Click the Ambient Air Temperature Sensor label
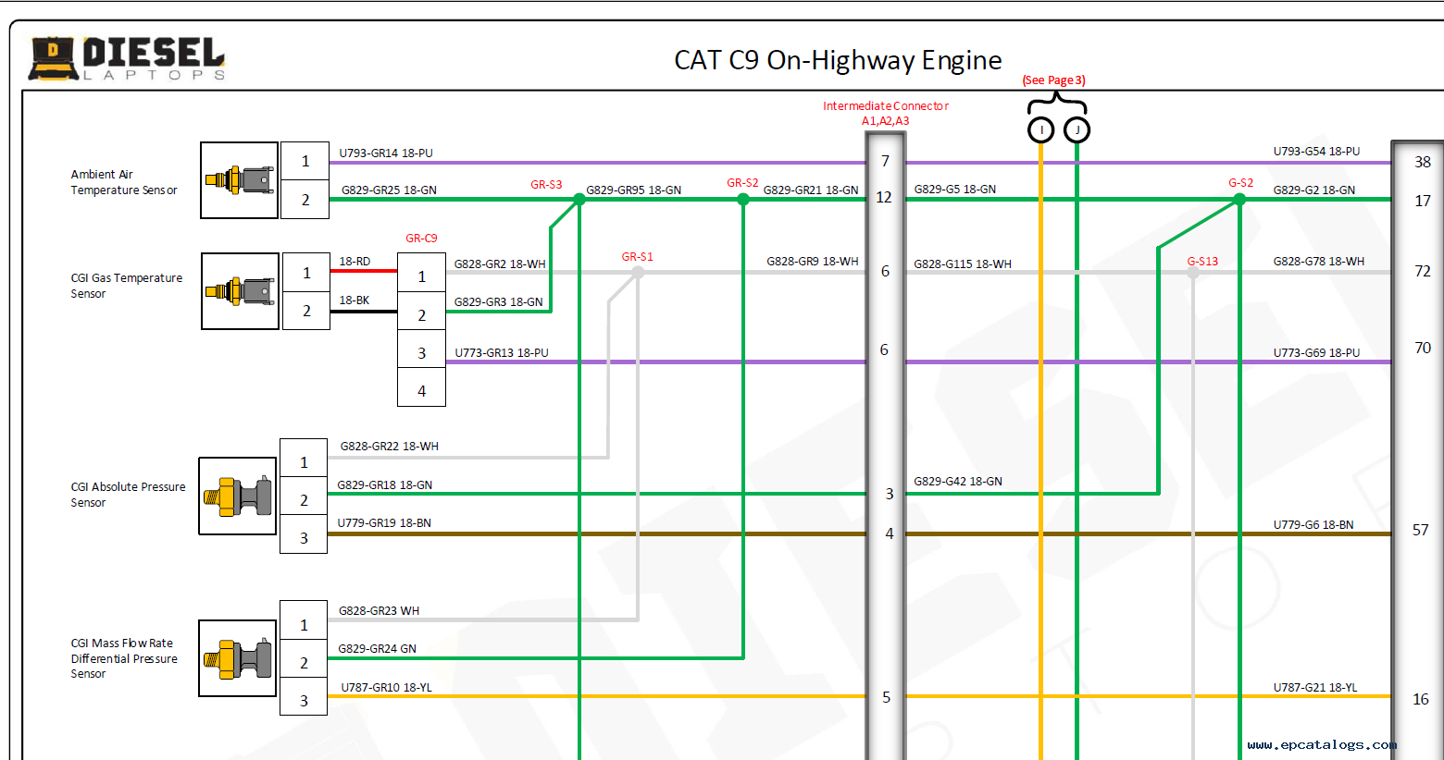Screen dimensions: 1444x760 [x=124, y=182]
